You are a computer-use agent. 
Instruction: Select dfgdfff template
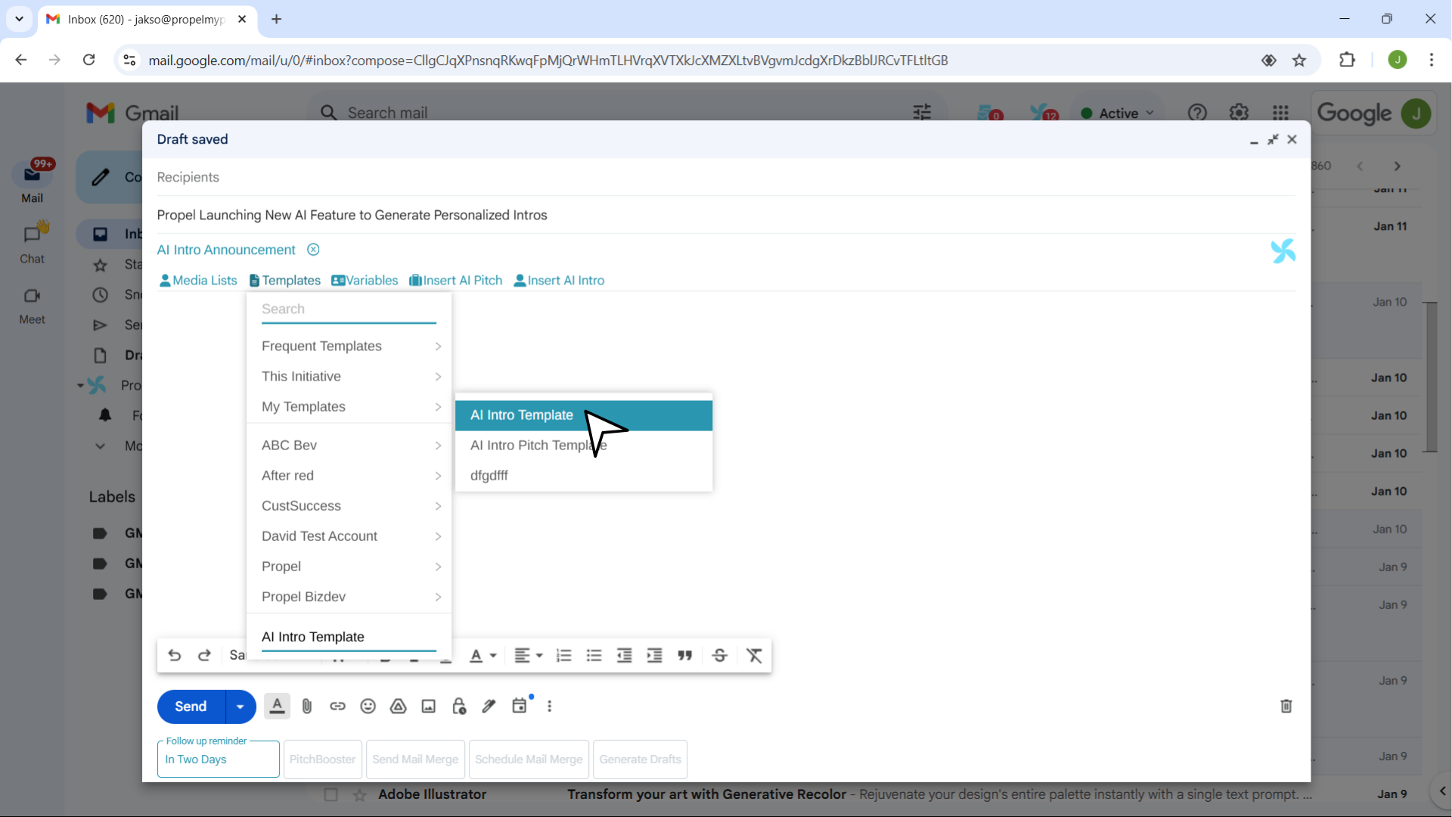tap(584, 476)
